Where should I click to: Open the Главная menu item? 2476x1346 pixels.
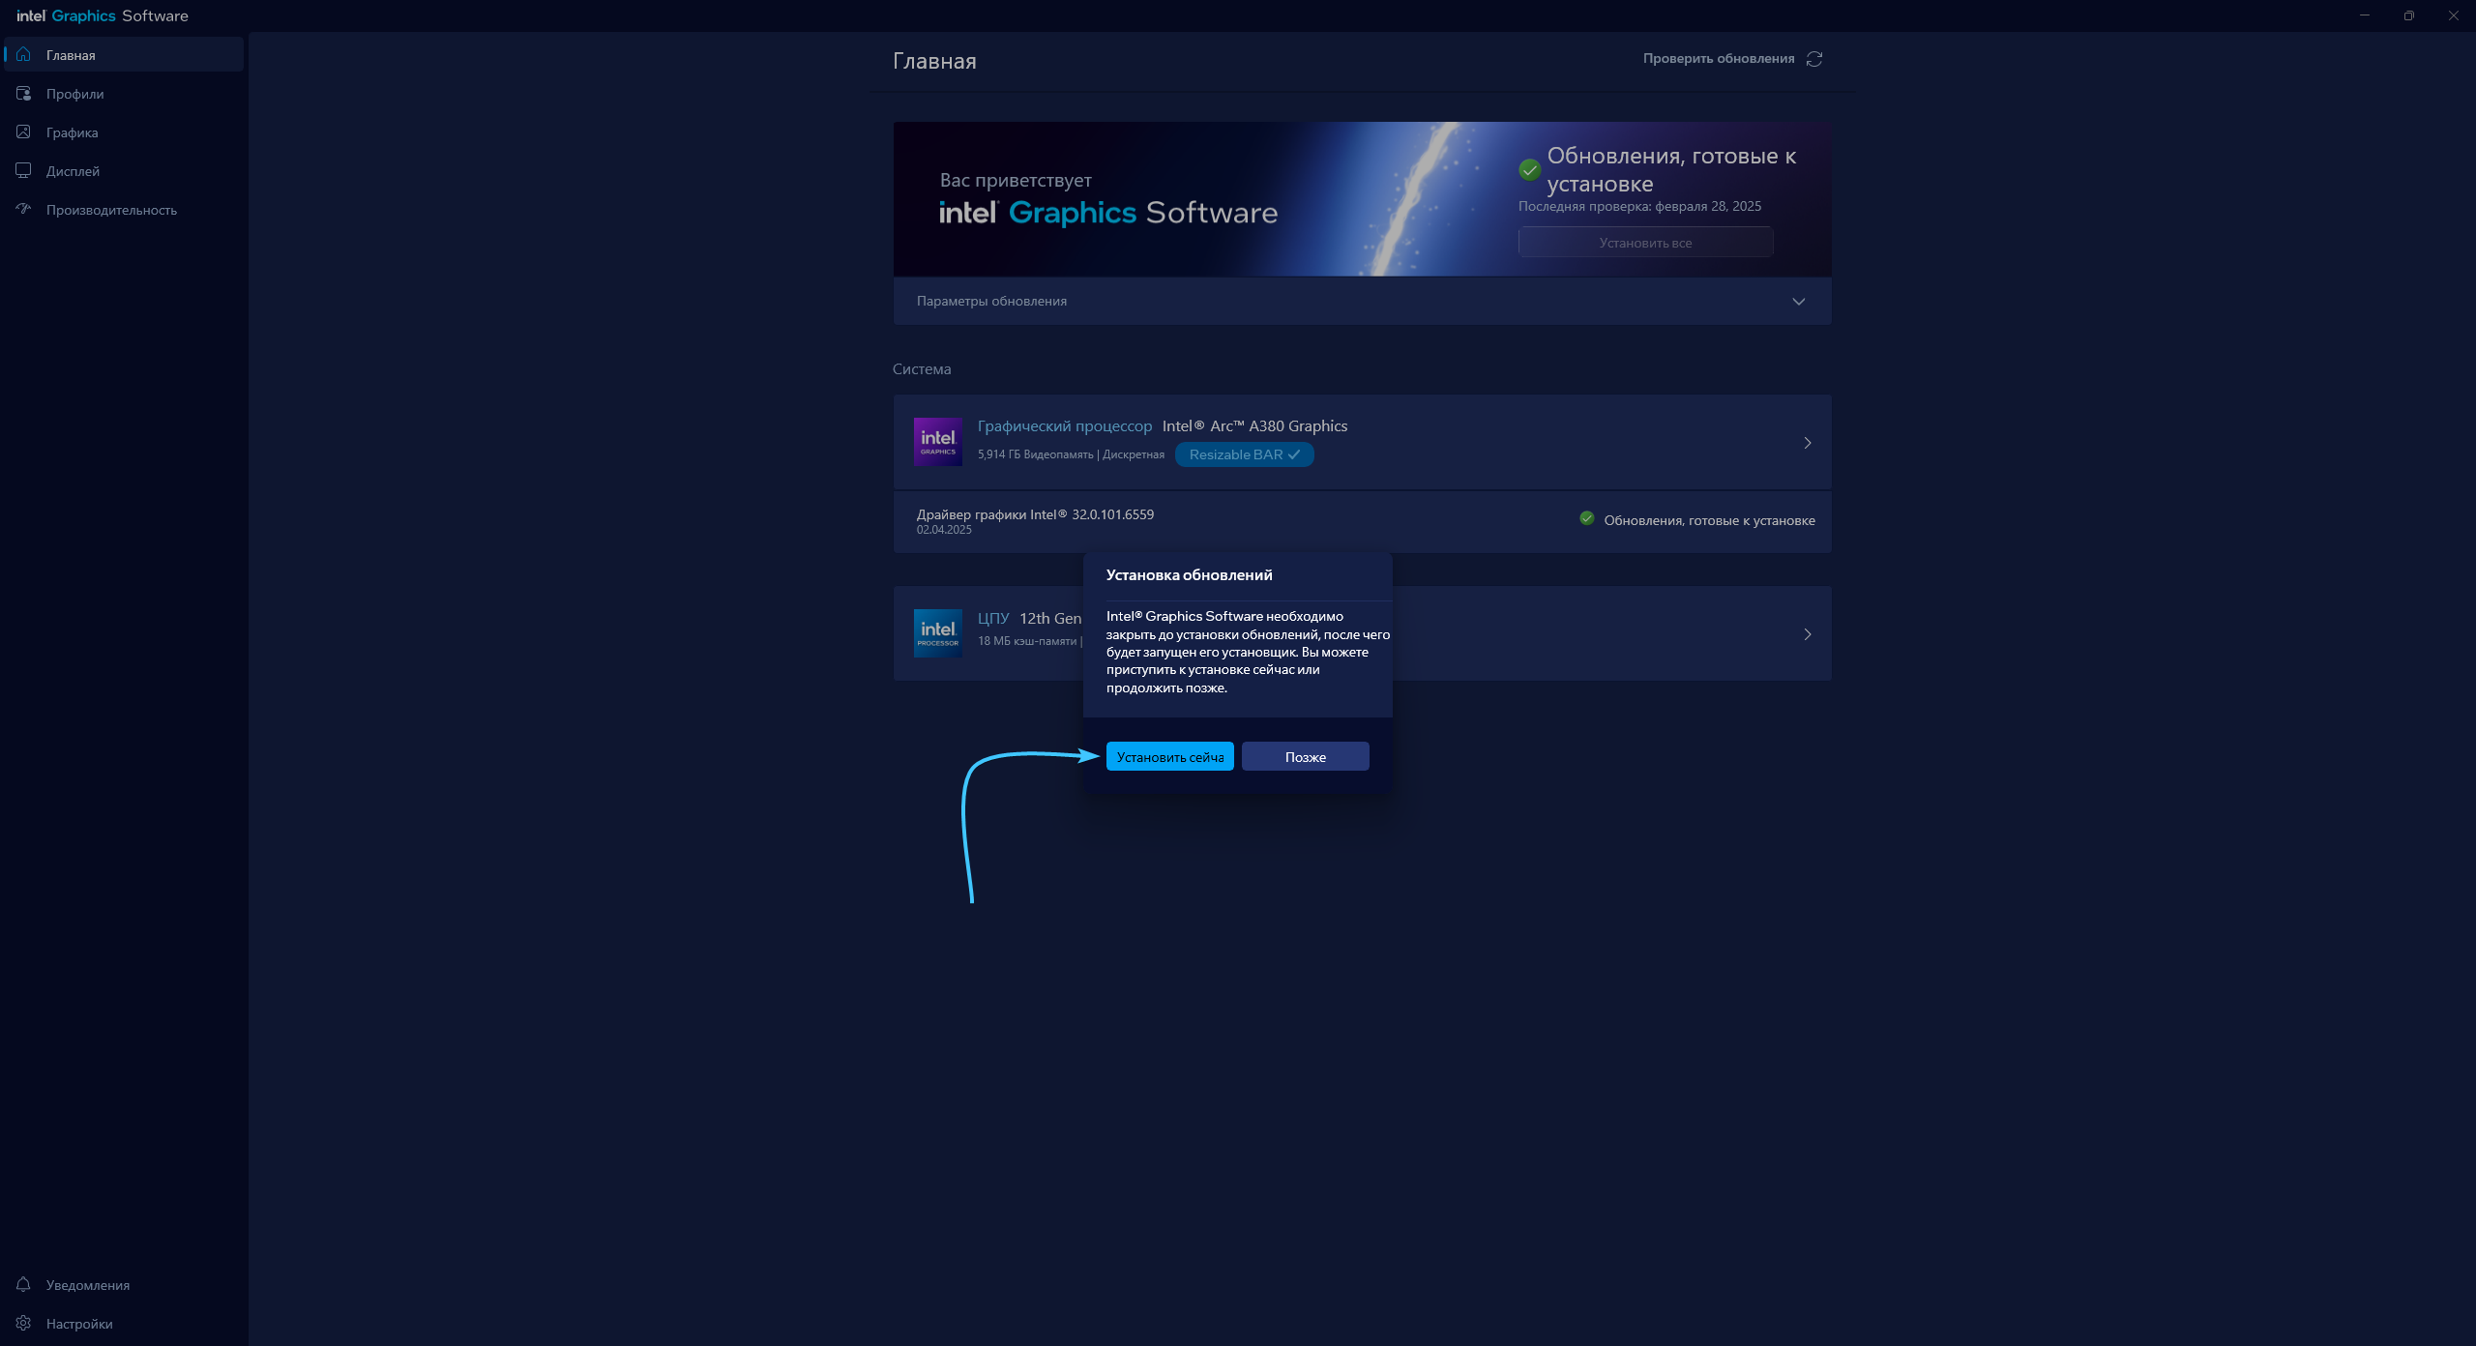pos(124,55)
